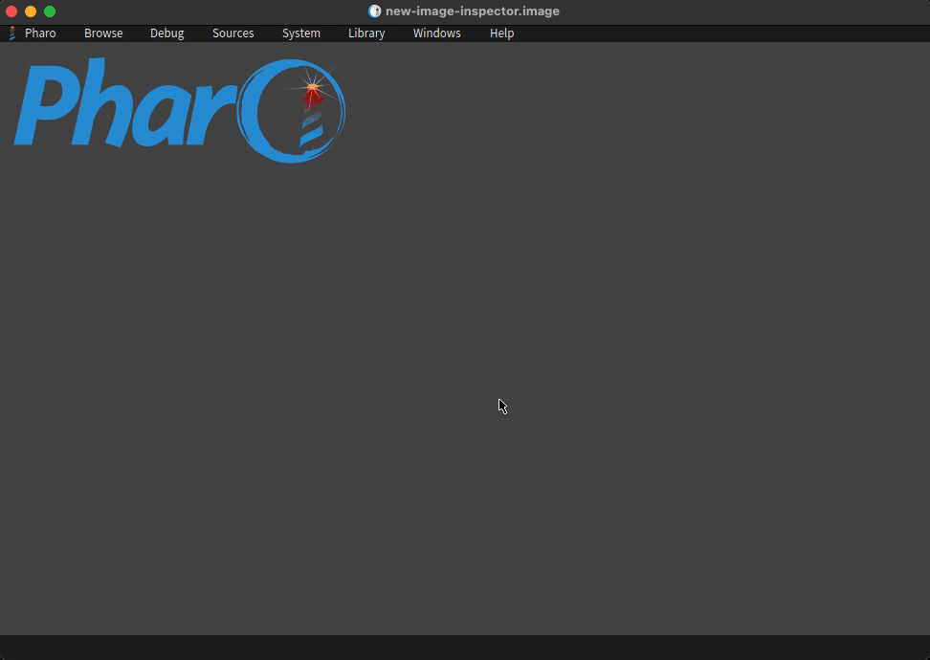Viewport: 930px width, 660px height.
Task: Minimize the window with the yellow button
Action: pos(31,11)
